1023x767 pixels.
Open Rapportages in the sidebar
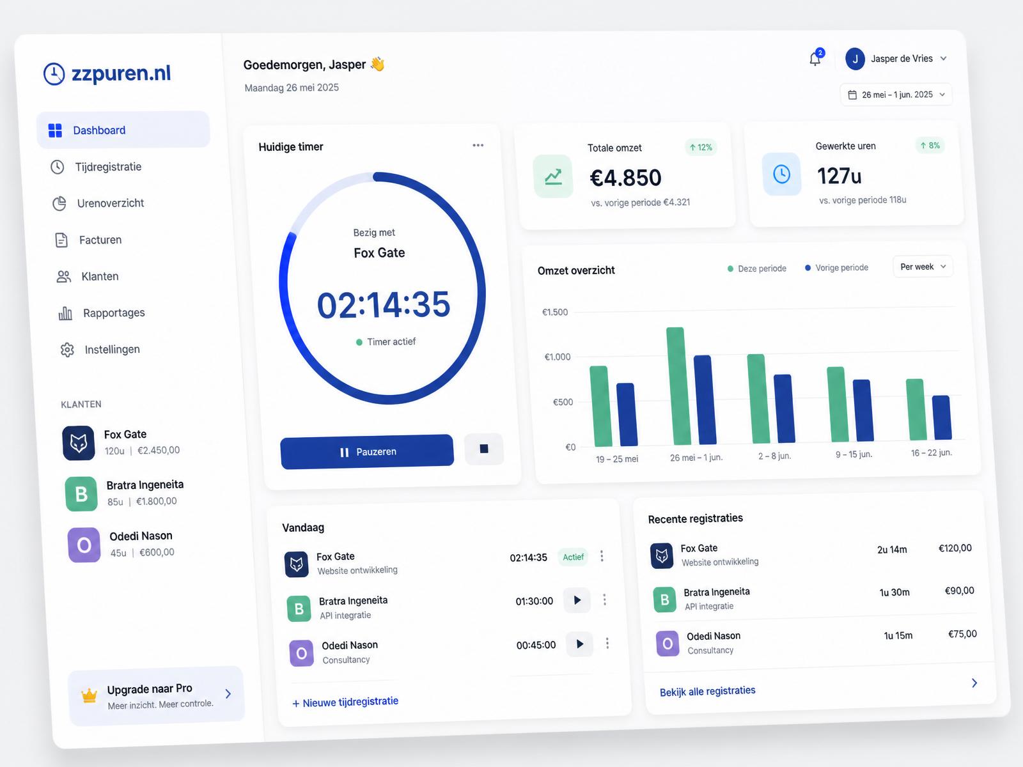[x=102, y=313]
